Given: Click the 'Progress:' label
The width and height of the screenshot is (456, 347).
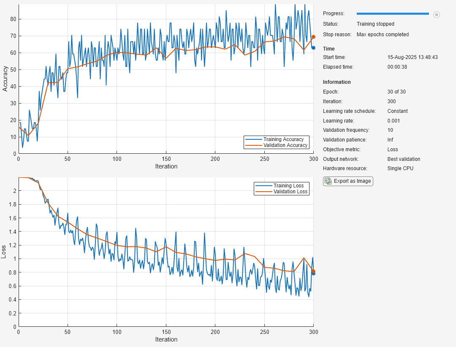Looking at the screenshot, I should (334, 13).
